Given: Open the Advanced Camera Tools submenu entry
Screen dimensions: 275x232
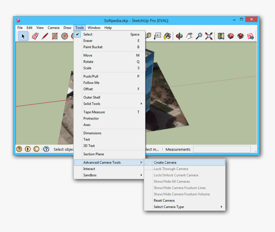Looking at the screenshot, I should click(x=109, y=162).
